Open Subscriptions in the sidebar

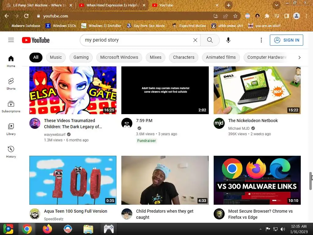pos(11,107)
